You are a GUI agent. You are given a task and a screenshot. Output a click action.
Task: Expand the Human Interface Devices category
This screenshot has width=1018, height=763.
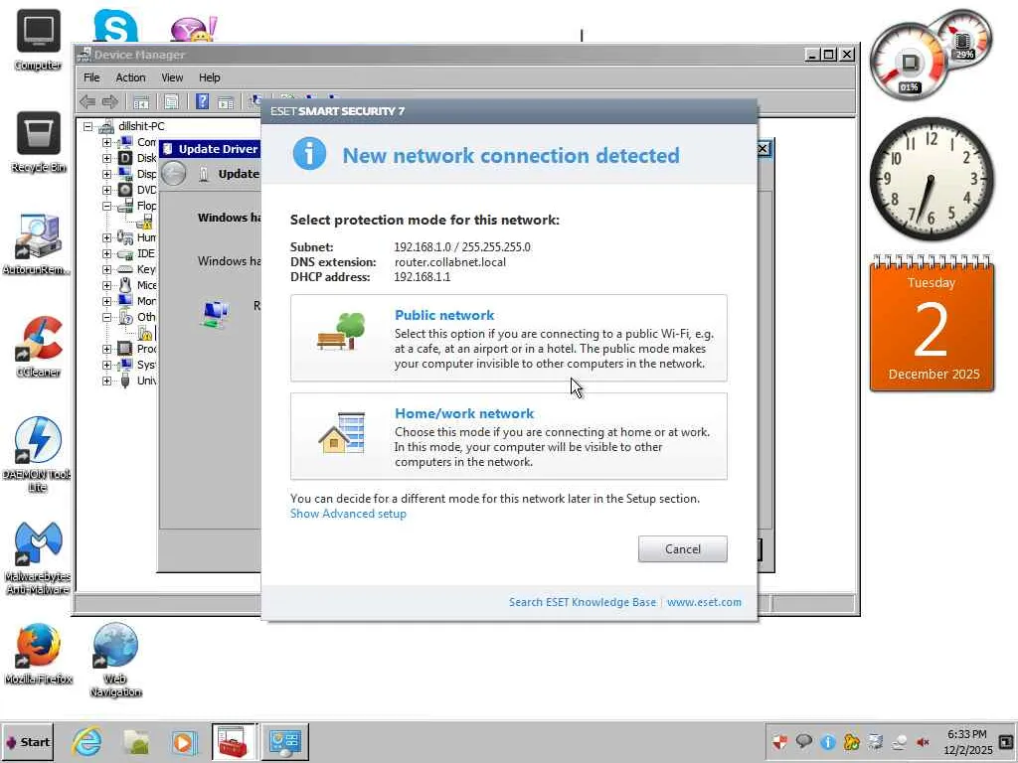[x=106, y=237]
